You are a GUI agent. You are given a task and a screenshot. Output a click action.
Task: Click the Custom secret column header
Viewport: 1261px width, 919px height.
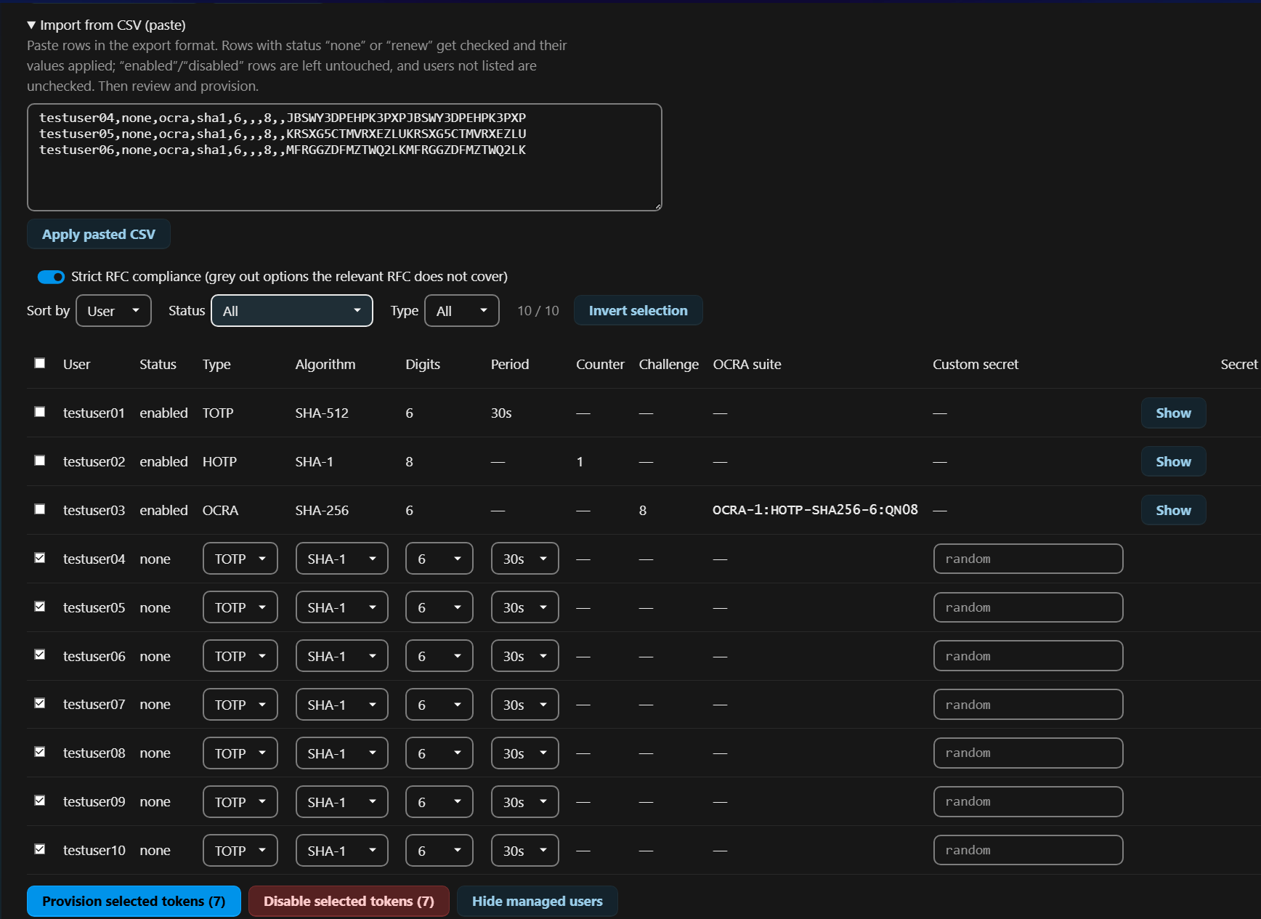(976, 364)
